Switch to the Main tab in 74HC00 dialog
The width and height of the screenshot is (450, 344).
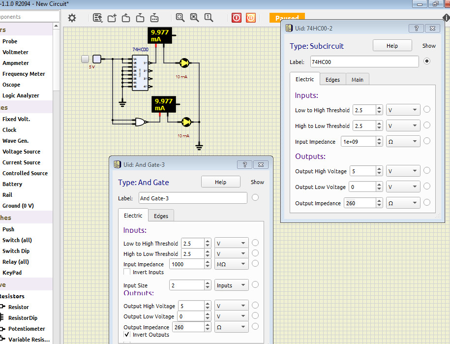coord(358,80)
